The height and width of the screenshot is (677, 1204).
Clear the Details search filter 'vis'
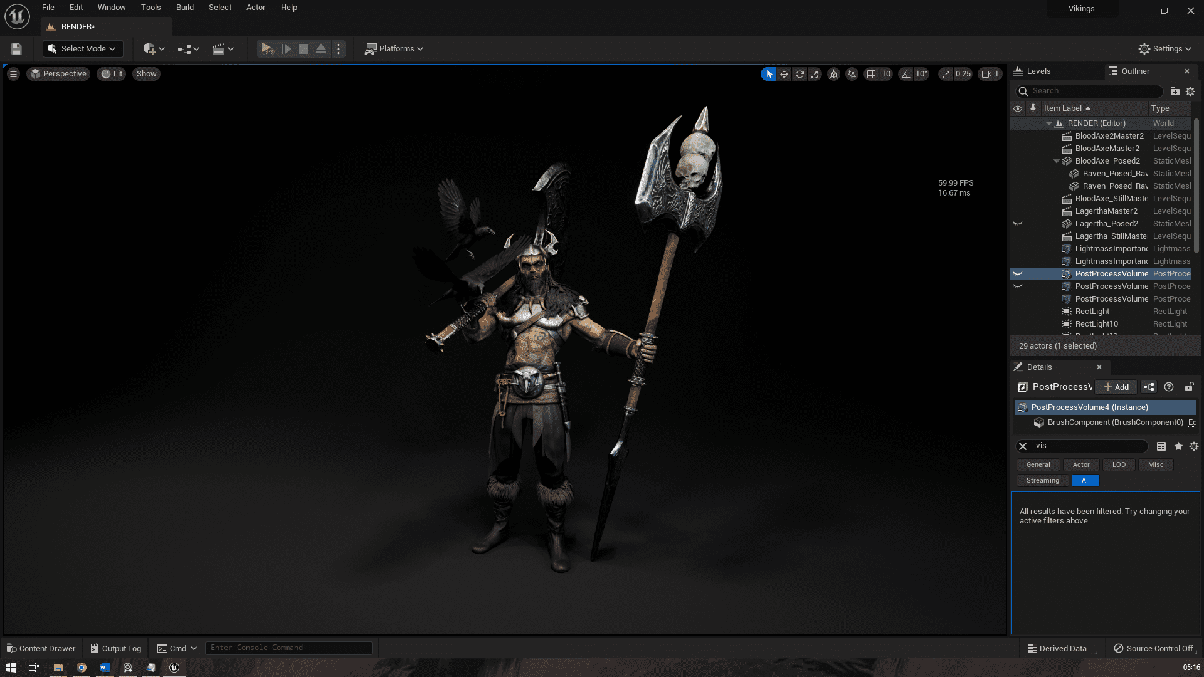pyautogui.click(x=1023, y=446)
